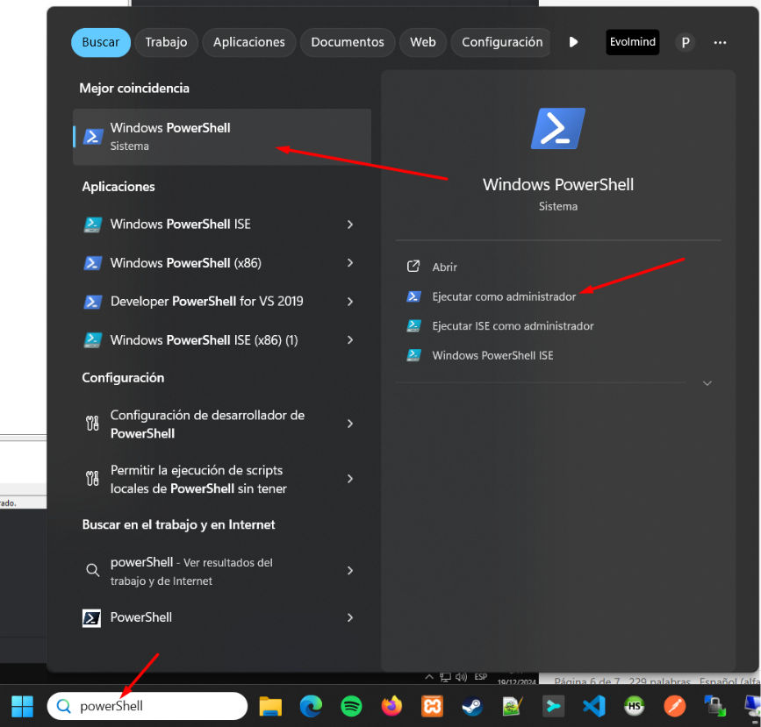
Task: Open Windows PowerShell via Abrir
Action: [x=444, y=267]
